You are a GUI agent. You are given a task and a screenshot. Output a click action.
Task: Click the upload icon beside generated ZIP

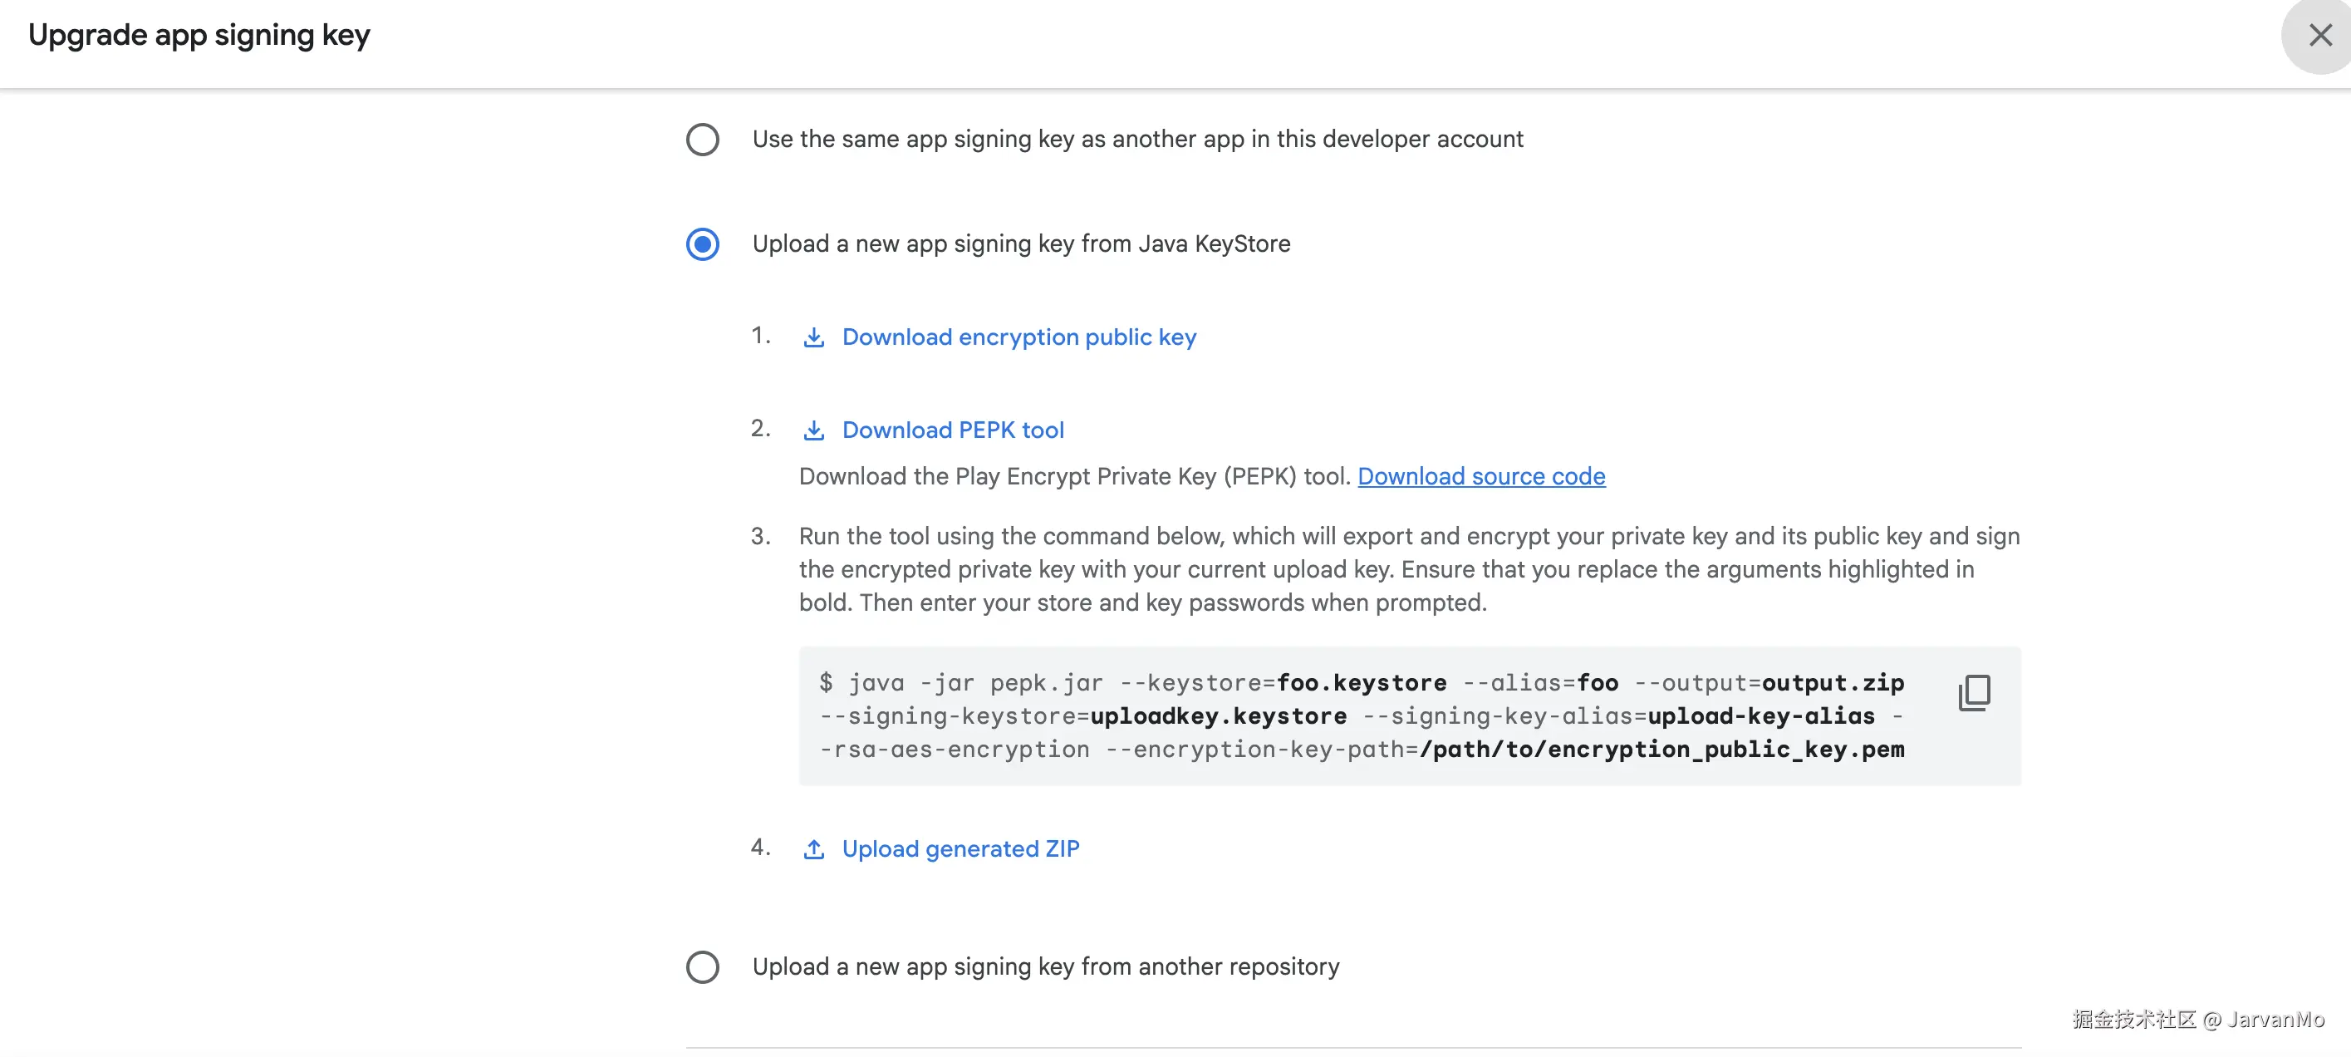click(813, 850)
